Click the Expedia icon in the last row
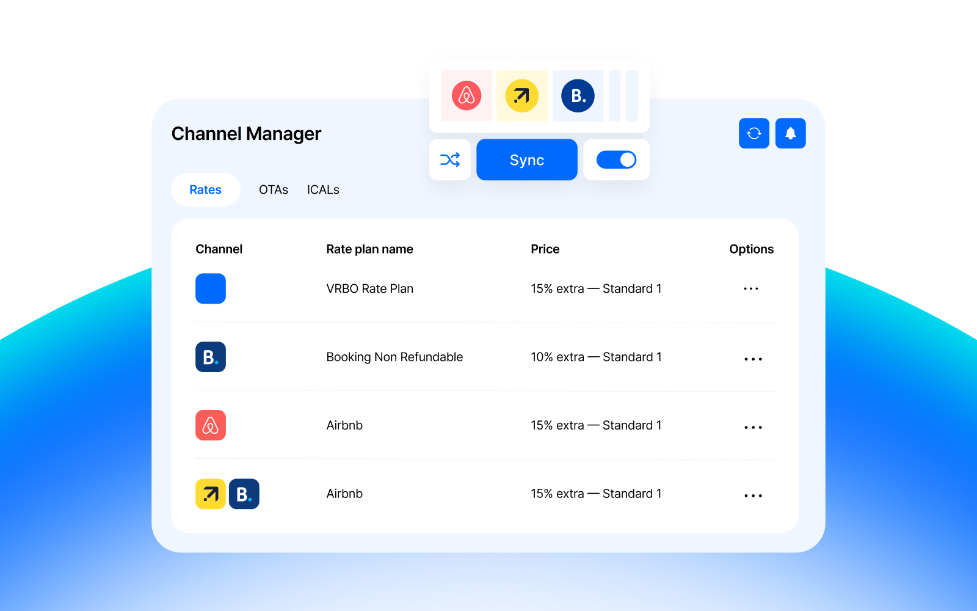The height and width of the screenshot is (611, 977). (x=211, y=494)
